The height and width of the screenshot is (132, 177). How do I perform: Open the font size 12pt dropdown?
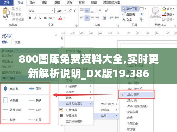(x=65, y=11)
